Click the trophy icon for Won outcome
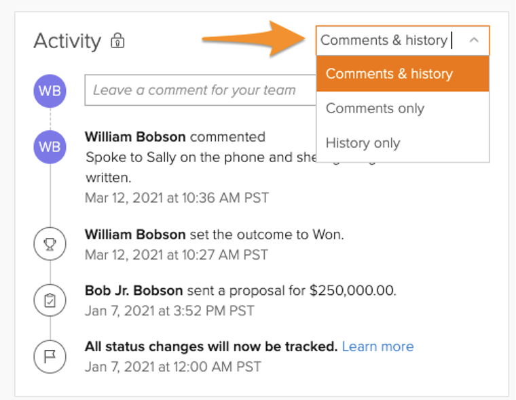Screen dimensions: 516x400 pyautogui.click(x=50, y=244)
